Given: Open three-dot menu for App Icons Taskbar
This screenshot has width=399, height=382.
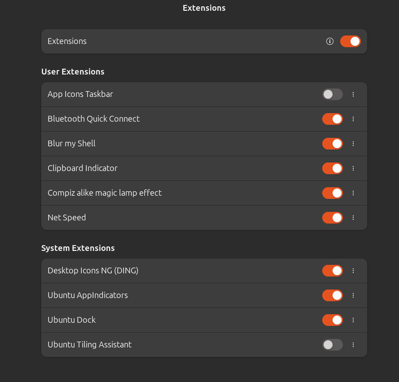Looking at the screenshot, I should pyautogui.click(x=353, y=94).
